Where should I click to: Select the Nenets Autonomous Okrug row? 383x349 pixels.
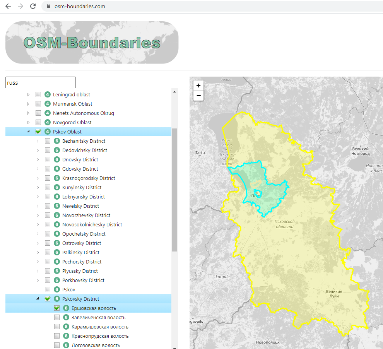pos(89,113)
